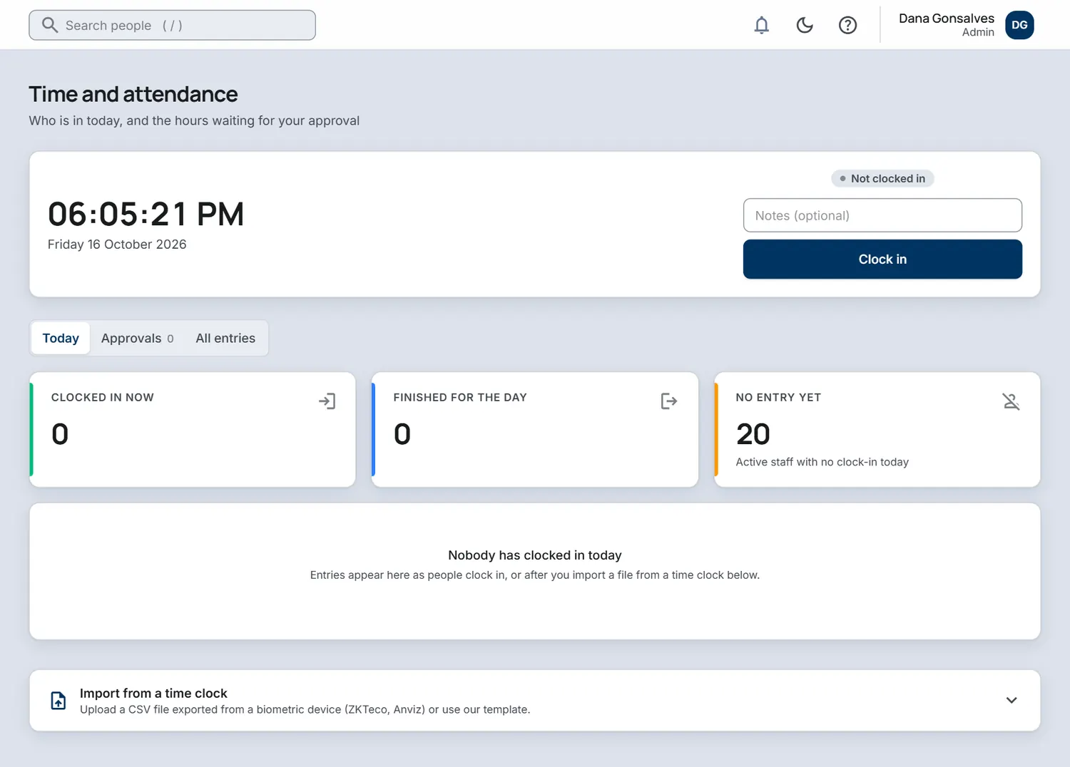Click the 06:05:21 PM clock text
The image size is (1070, 767).
pos(146,214)
